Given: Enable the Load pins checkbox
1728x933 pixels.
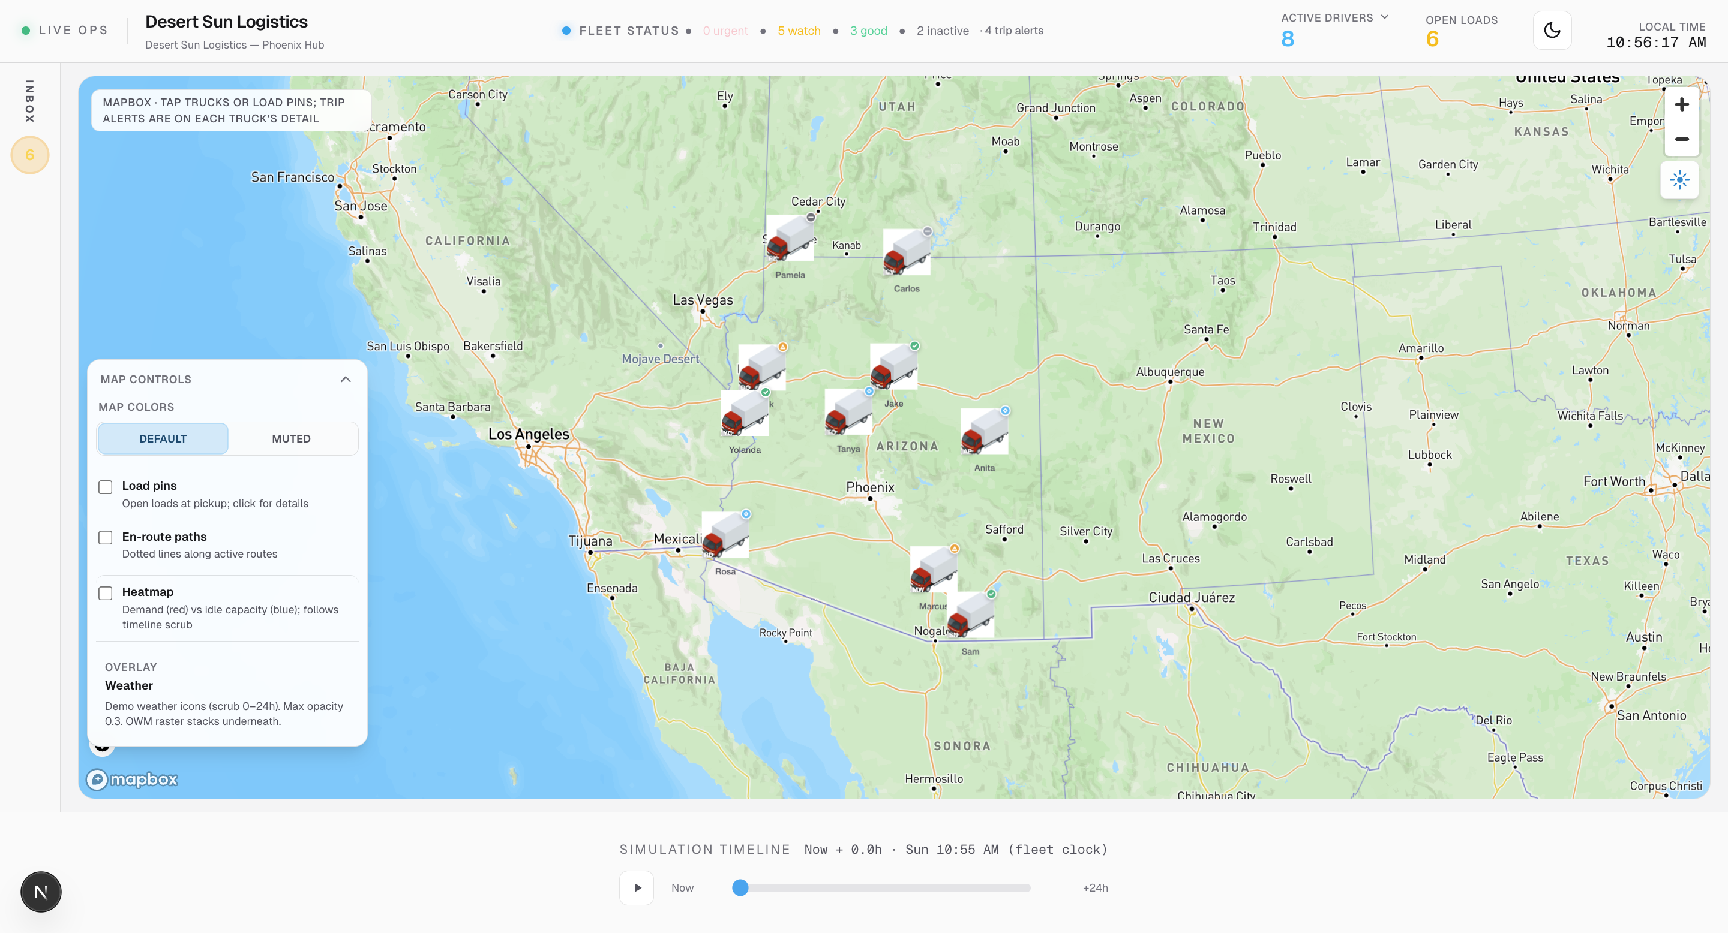Looking at the screenshot, I should 106,487.
